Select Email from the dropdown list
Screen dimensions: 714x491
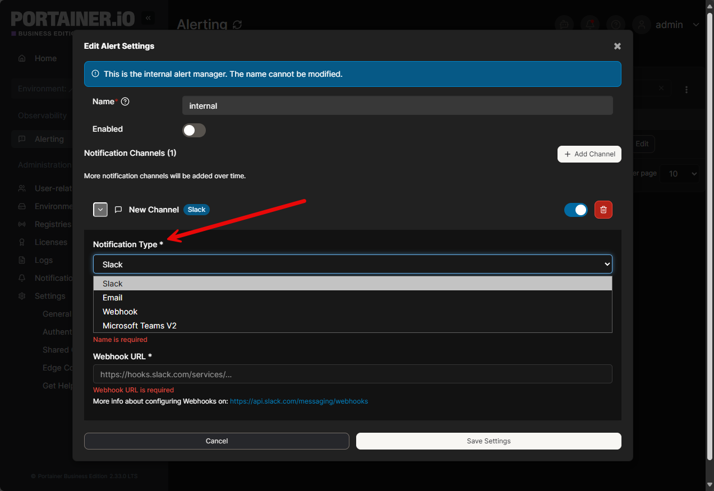(353, 298)
